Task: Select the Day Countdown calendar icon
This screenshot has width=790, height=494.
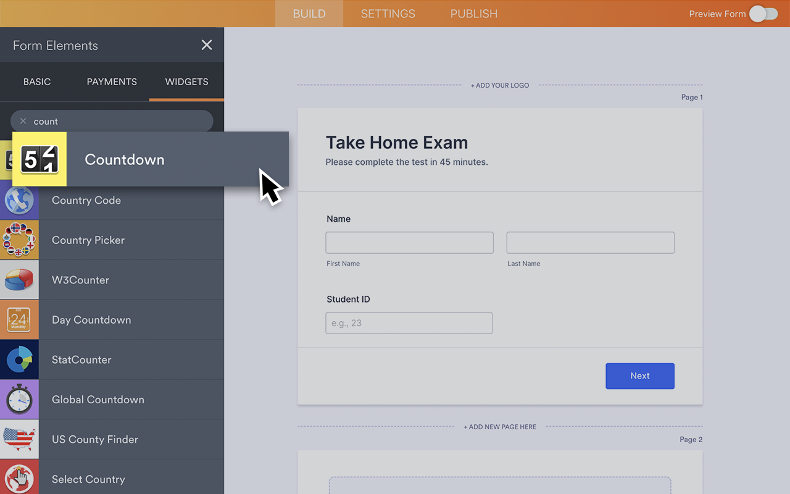Action: 19,319
